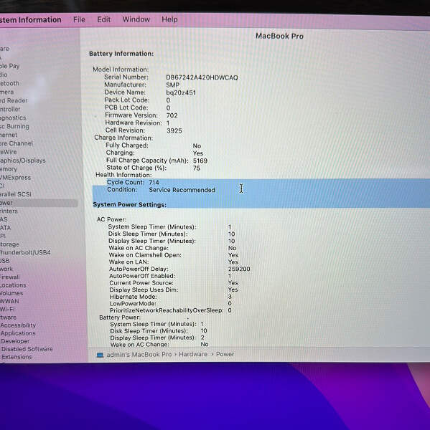Click Device Name value bq20z451
The width and height of the screenshot is (430, 430).
coord(181,92)
